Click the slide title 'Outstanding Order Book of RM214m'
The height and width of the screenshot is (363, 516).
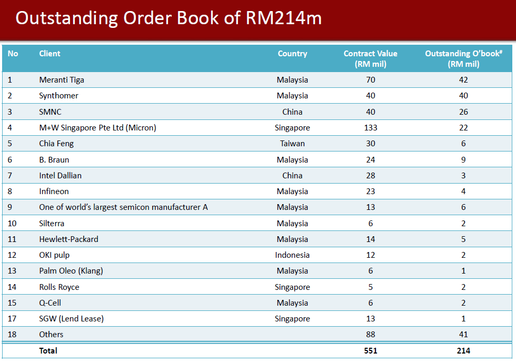point(168,18)
